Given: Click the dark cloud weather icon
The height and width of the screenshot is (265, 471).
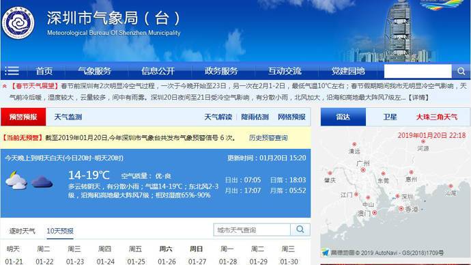Looking at the screenshot, I should click(x=42, y=182).
